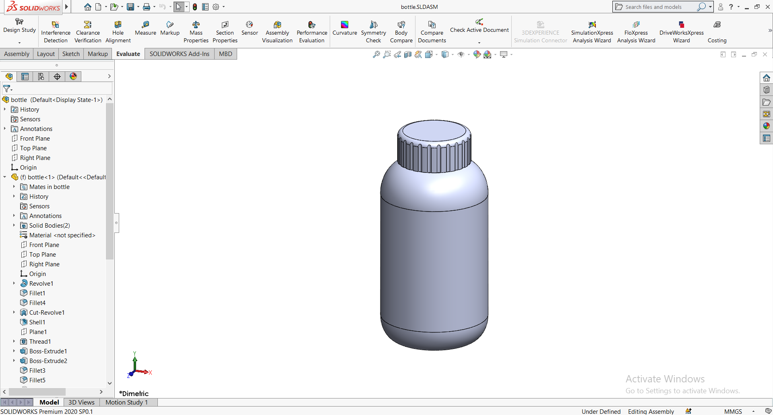
Task: Open the ConfigurationManager tab icon
Action: (41, 77)
